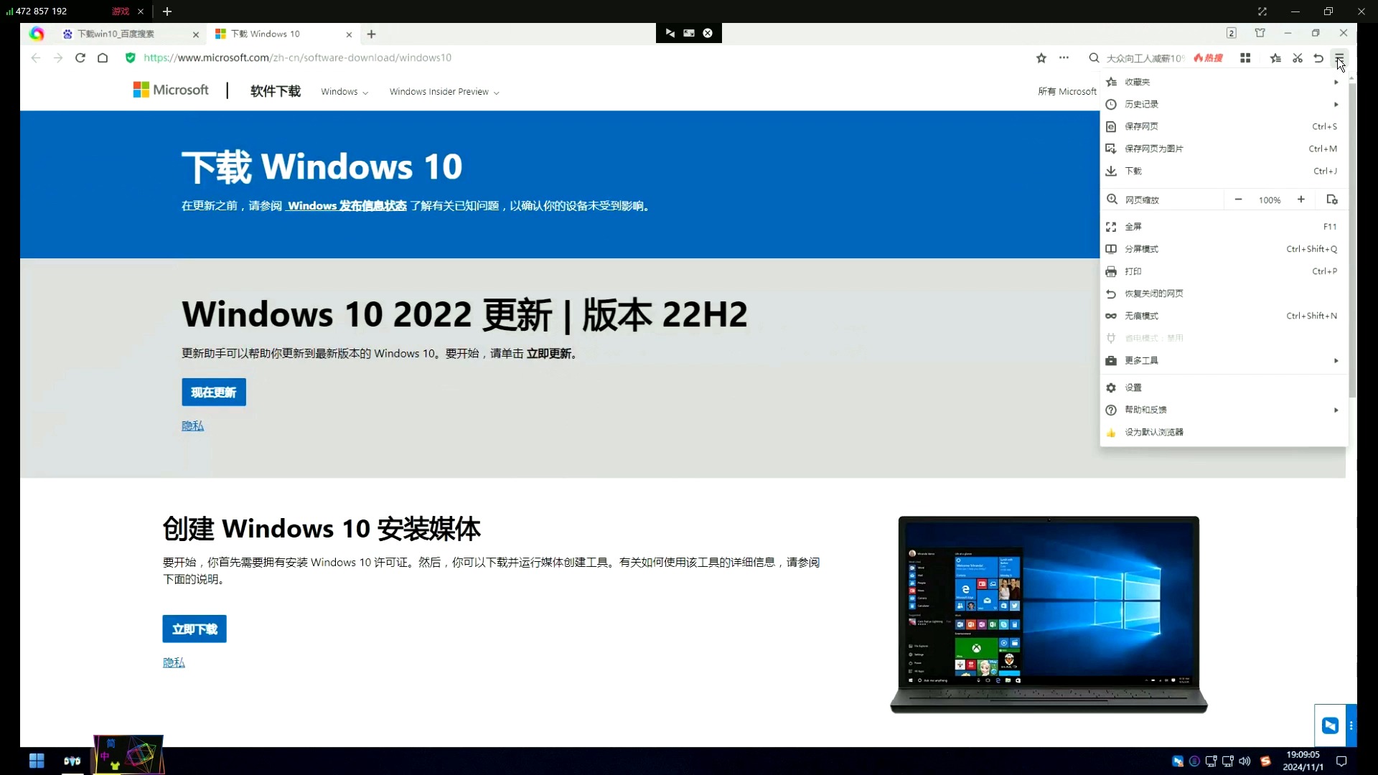Image resolution: width=1378 pixels, height=775 pixels.
Task: Open the notification center icon
Action: pos(1341,761)
